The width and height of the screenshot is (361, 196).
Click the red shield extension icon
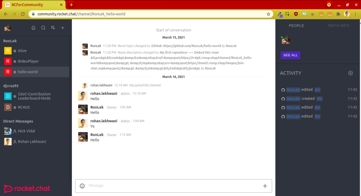[x=296, y=14]
